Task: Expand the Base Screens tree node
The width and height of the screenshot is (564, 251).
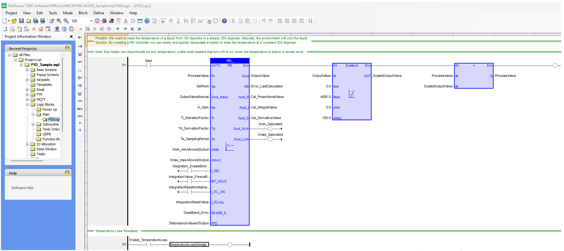Action: point(27,70)
